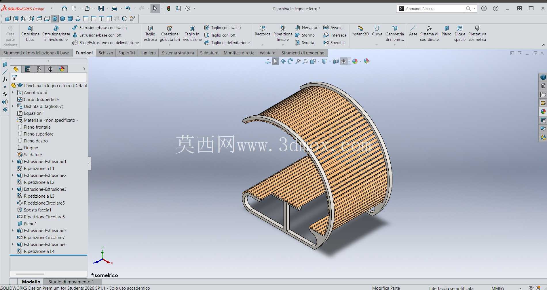
Task: Open the DisplayManager color ball tab
Action: coord(62,69)
